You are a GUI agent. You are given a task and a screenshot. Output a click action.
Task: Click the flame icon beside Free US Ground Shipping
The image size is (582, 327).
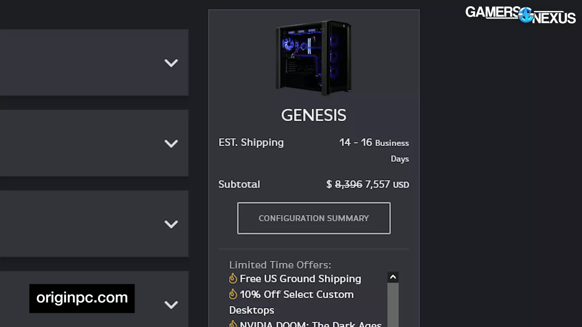(x=233, y=279)
